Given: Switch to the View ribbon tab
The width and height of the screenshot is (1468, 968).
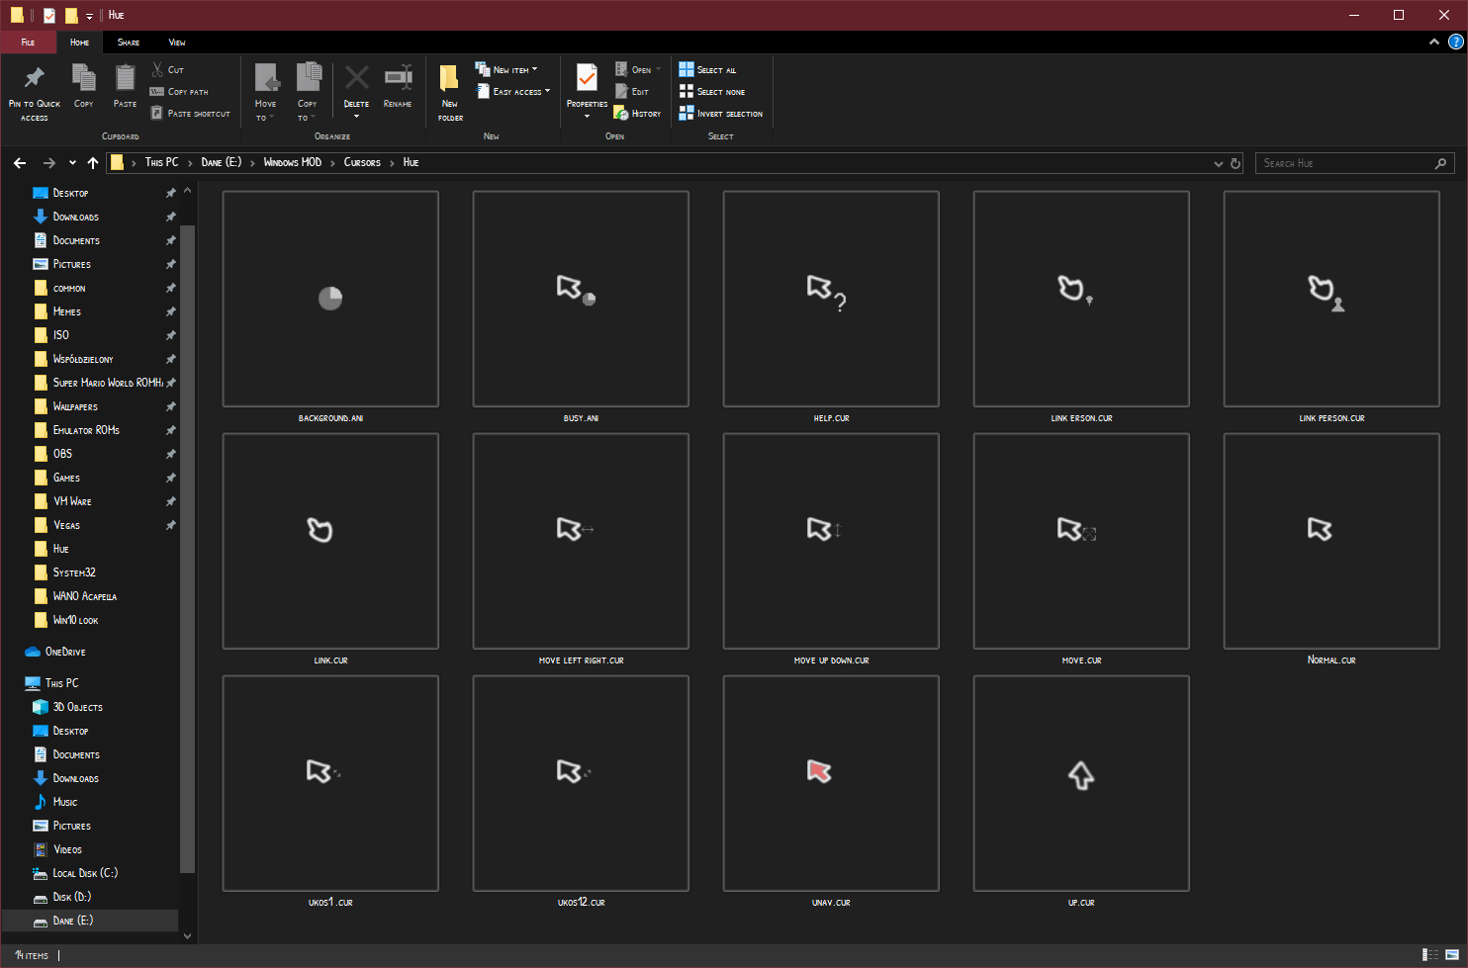Looking at the screenshot, I should 176,42.
